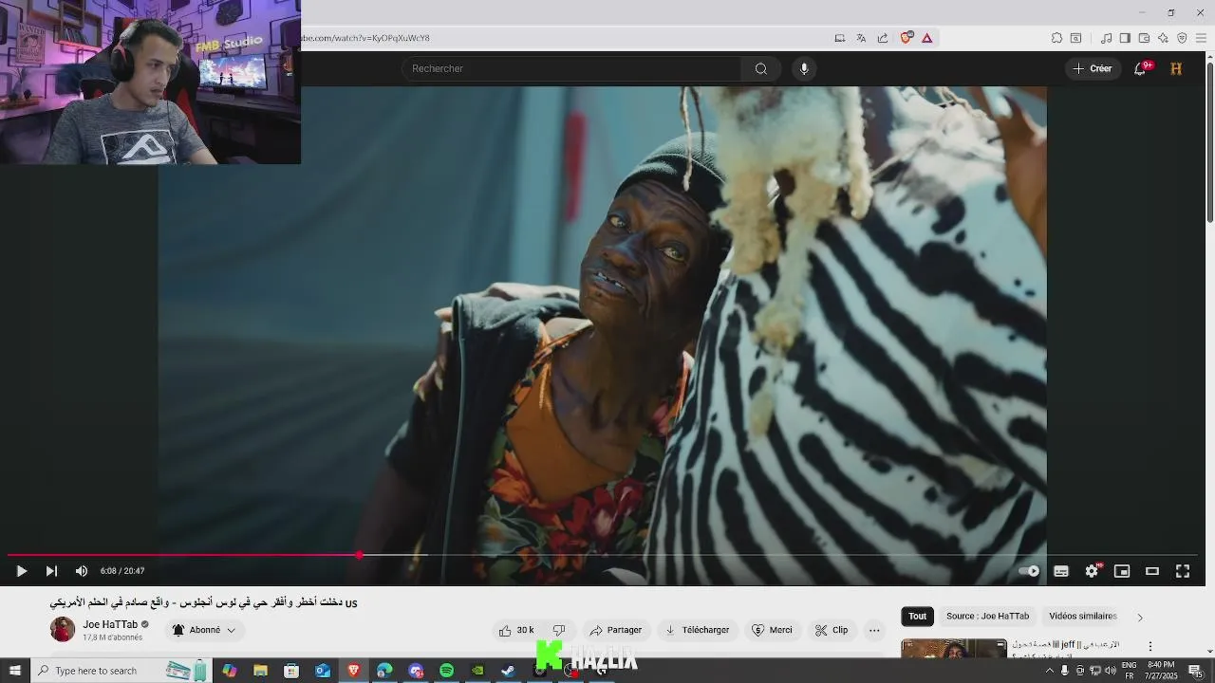The image size is (1215, 683).
Task: Open the Créer create menu
Action: pos(1093,68)
